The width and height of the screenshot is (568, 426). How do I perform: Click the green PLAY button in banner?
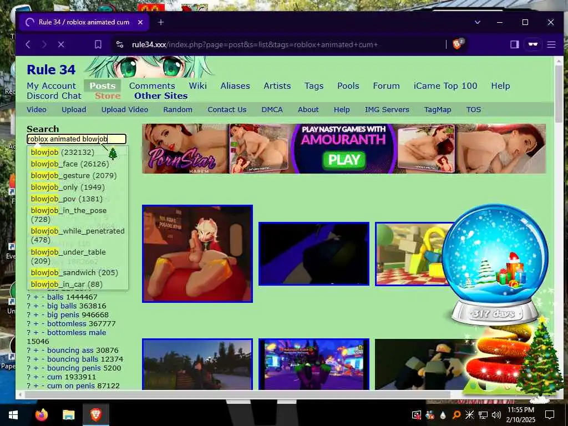pos(344,160)
